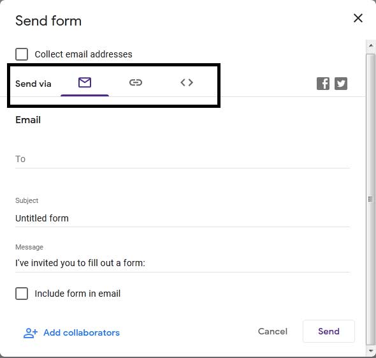
Task: Click the Send button
Action: tap(329, 331)
